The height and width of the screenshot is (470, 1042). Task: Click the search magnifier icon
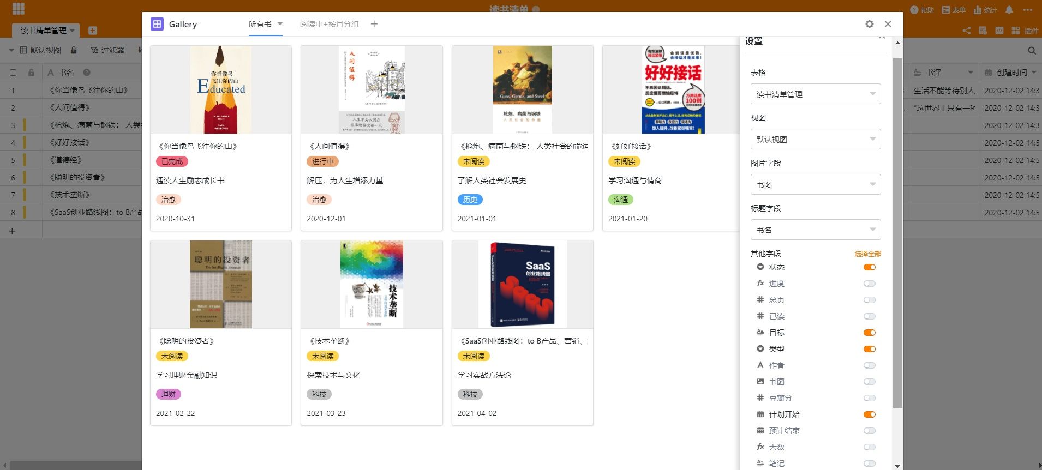tap(1032, 50)
